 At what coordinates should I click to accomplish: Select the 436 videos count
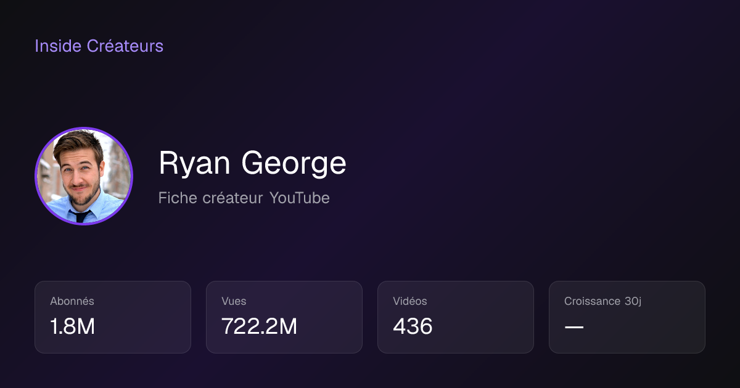(413, 326)
